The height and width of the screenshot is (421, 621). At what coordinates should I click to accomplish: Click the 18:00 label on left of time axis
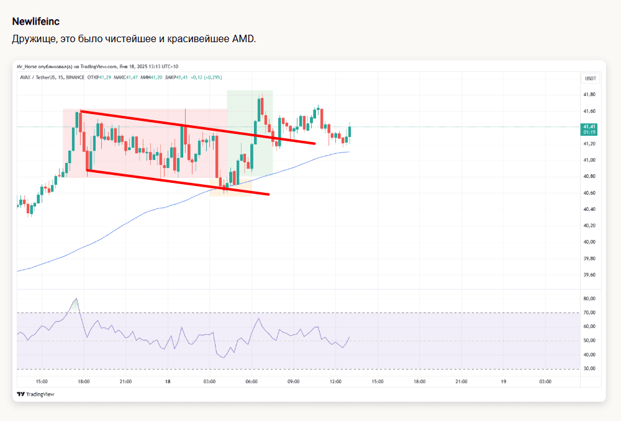click(84, 382)
